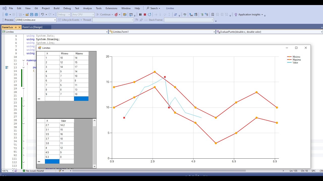Click the Valor column header
Viewport: 323px width, 181px height.
[x=67, y=121]
